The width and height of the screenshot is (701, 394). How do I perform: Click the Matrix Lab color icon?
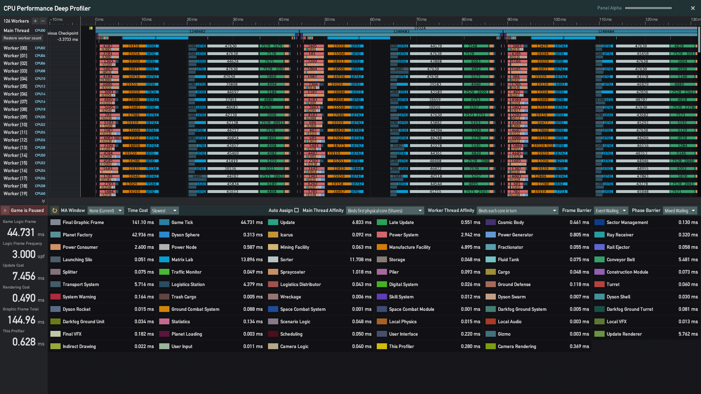tap(164, 260)
